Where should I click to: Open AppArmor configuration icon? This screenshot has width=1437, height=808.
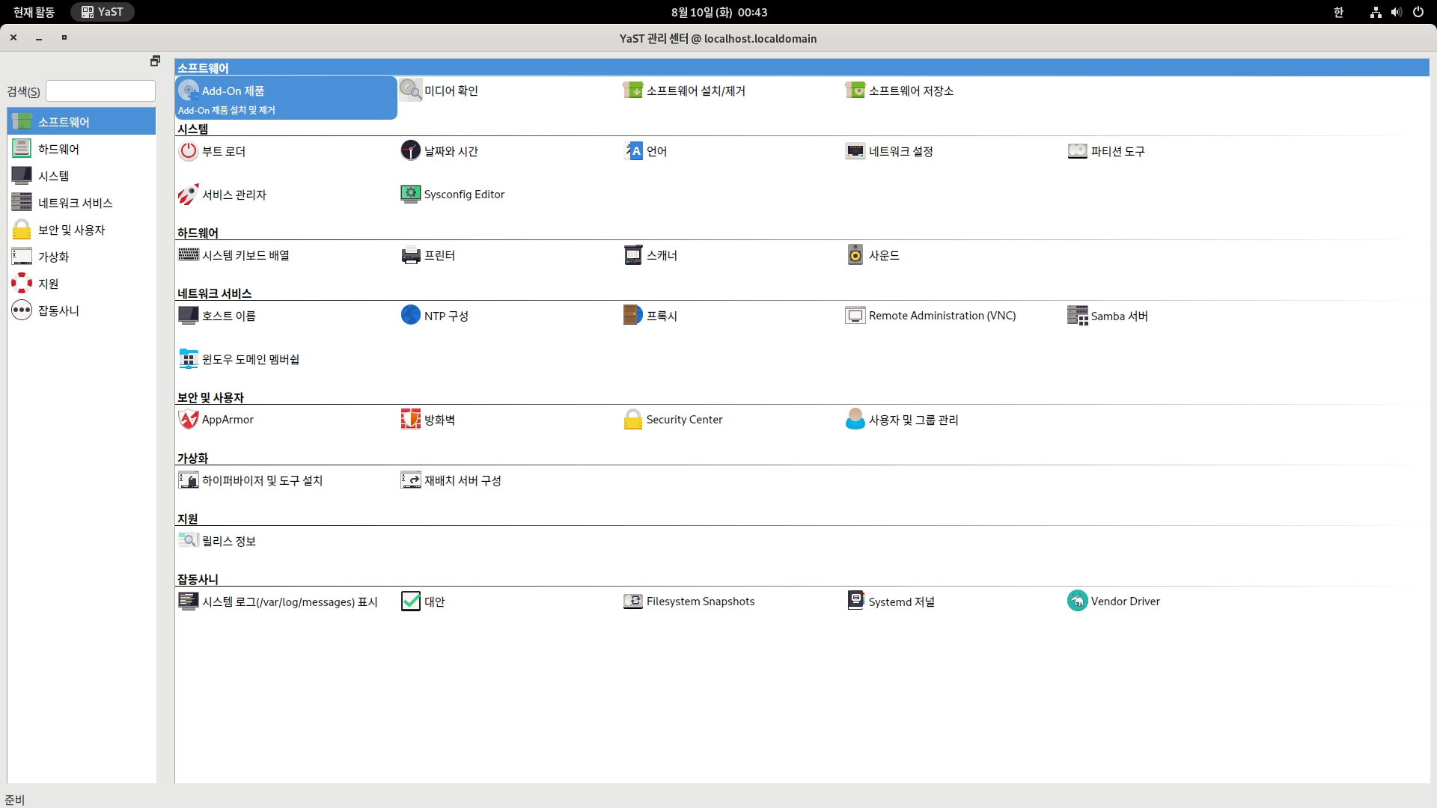pyautogui.click(x=188, y=420)
